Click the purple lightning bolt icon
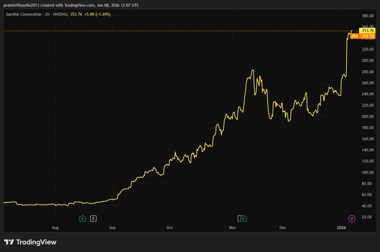 click(x=352, y=219)
